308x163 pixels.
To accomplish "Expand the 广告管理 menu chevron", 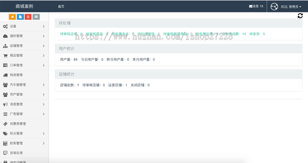I will [43, 114].
